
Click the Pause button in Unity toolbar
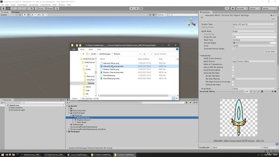tap(136, 8)
